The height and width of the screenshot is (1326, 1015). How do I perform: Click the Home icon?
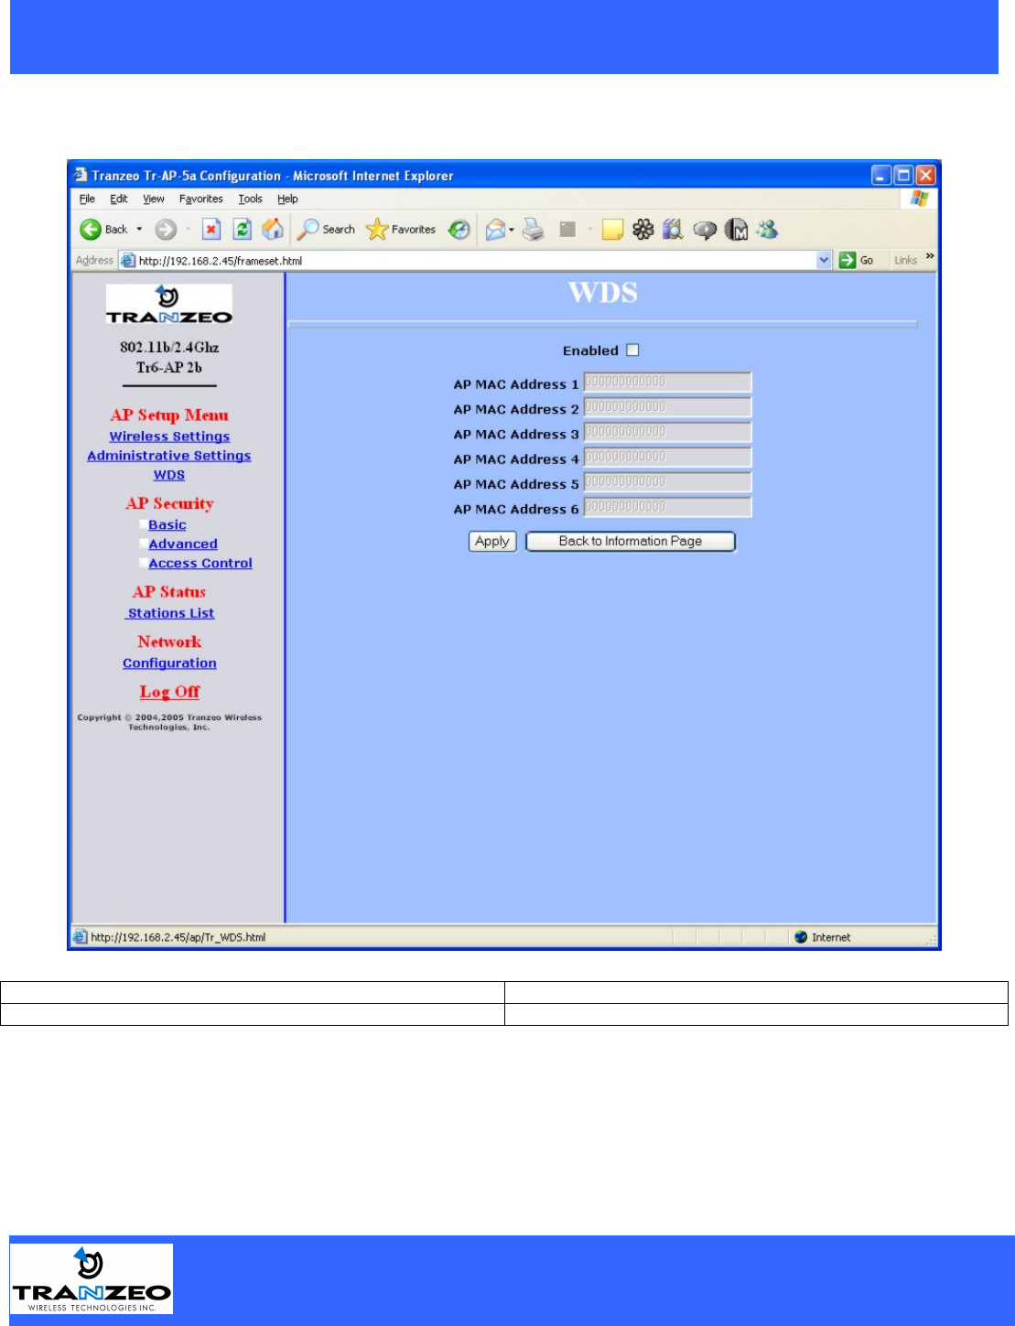pos(273,230)
